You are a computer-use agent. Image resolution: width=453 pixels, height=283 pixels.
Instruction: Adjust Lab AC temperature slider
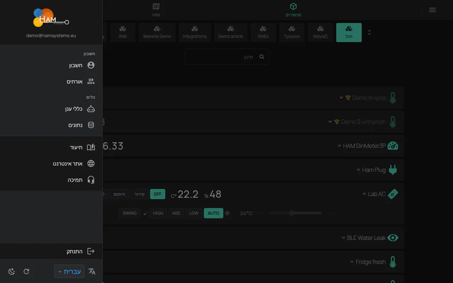295,213
